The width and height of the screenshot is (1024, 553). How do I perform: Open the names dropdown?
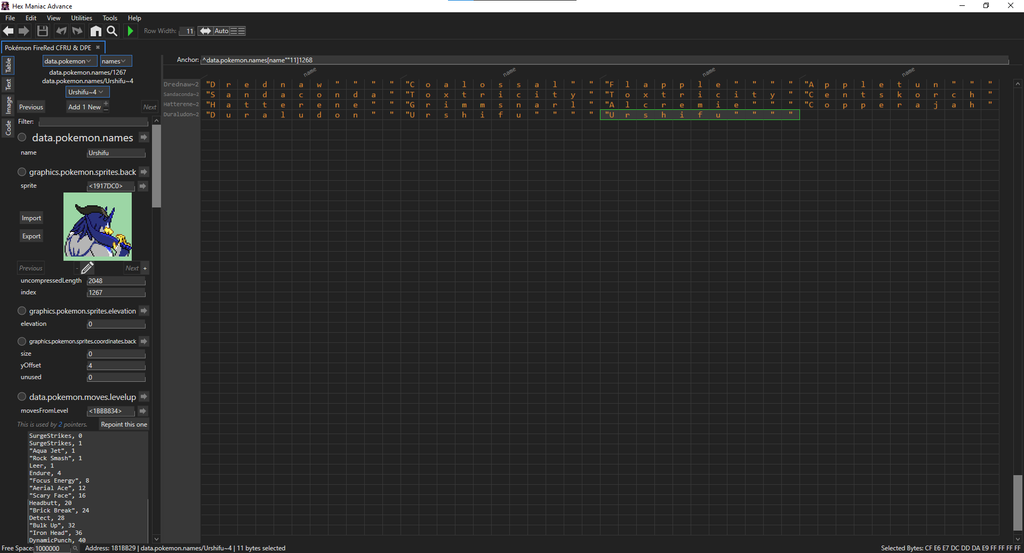[115, 61]
